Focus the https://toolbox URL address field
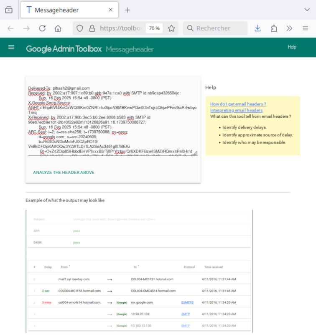 tap(121, 28)
